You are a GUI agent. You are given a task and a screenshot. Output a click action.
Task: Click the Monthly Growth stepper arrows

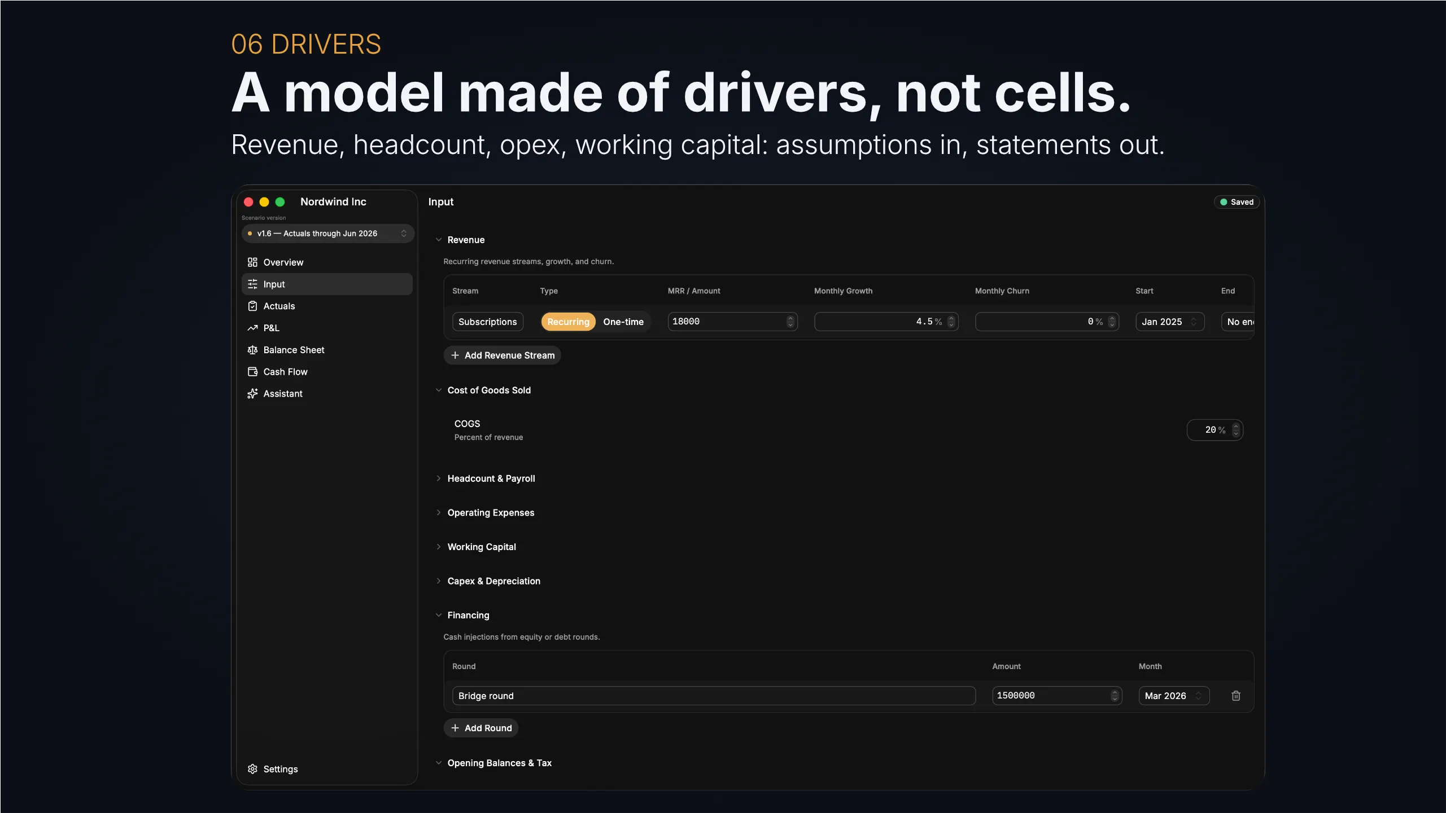[x=951, y=322]
